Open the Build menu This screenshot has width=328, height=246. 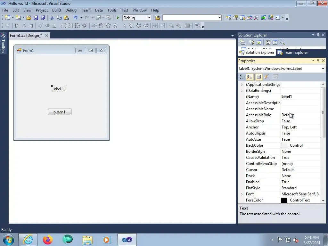pyautogui.click(x=56, y=10)
